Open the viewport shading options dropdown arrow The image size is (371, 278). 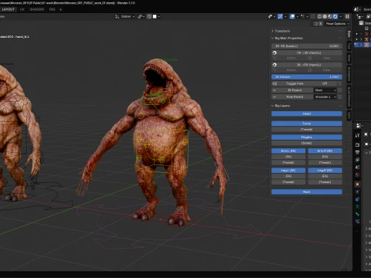click(x=341, y=16)
